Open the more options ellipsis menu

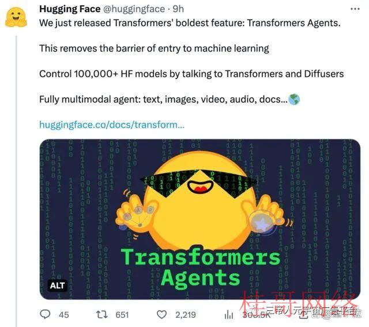355,9
